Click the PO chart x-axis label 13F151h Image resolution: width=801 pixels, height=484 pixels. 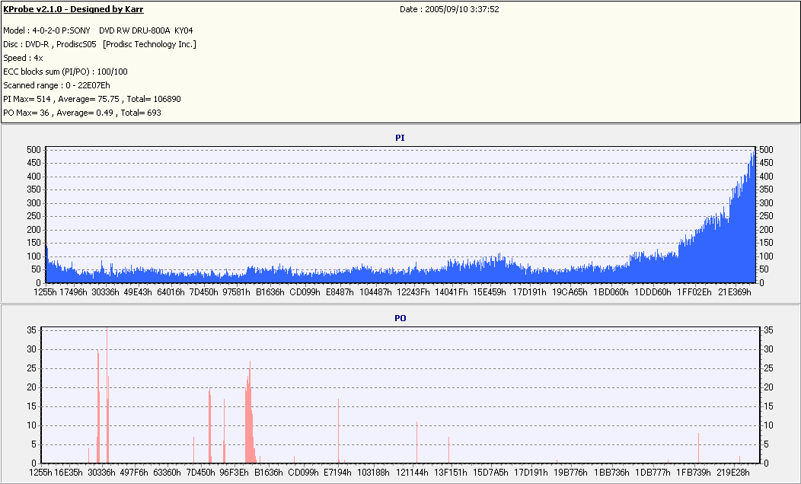pos(451,473)
